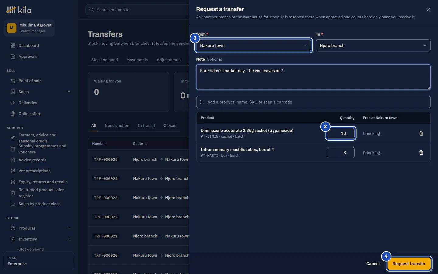438x274 pixels.
Task: Remove the Intramammary mastitis tubes row
Action: click(421, 153)
